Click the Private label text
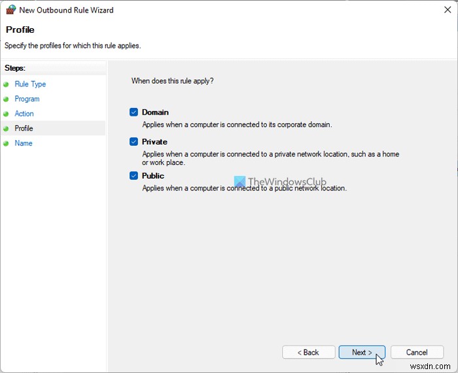 click(154, 141)
